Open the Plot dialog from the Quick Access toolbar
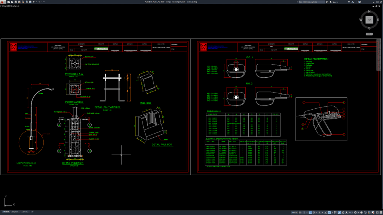The image size is (383, 215). (30, 2)
